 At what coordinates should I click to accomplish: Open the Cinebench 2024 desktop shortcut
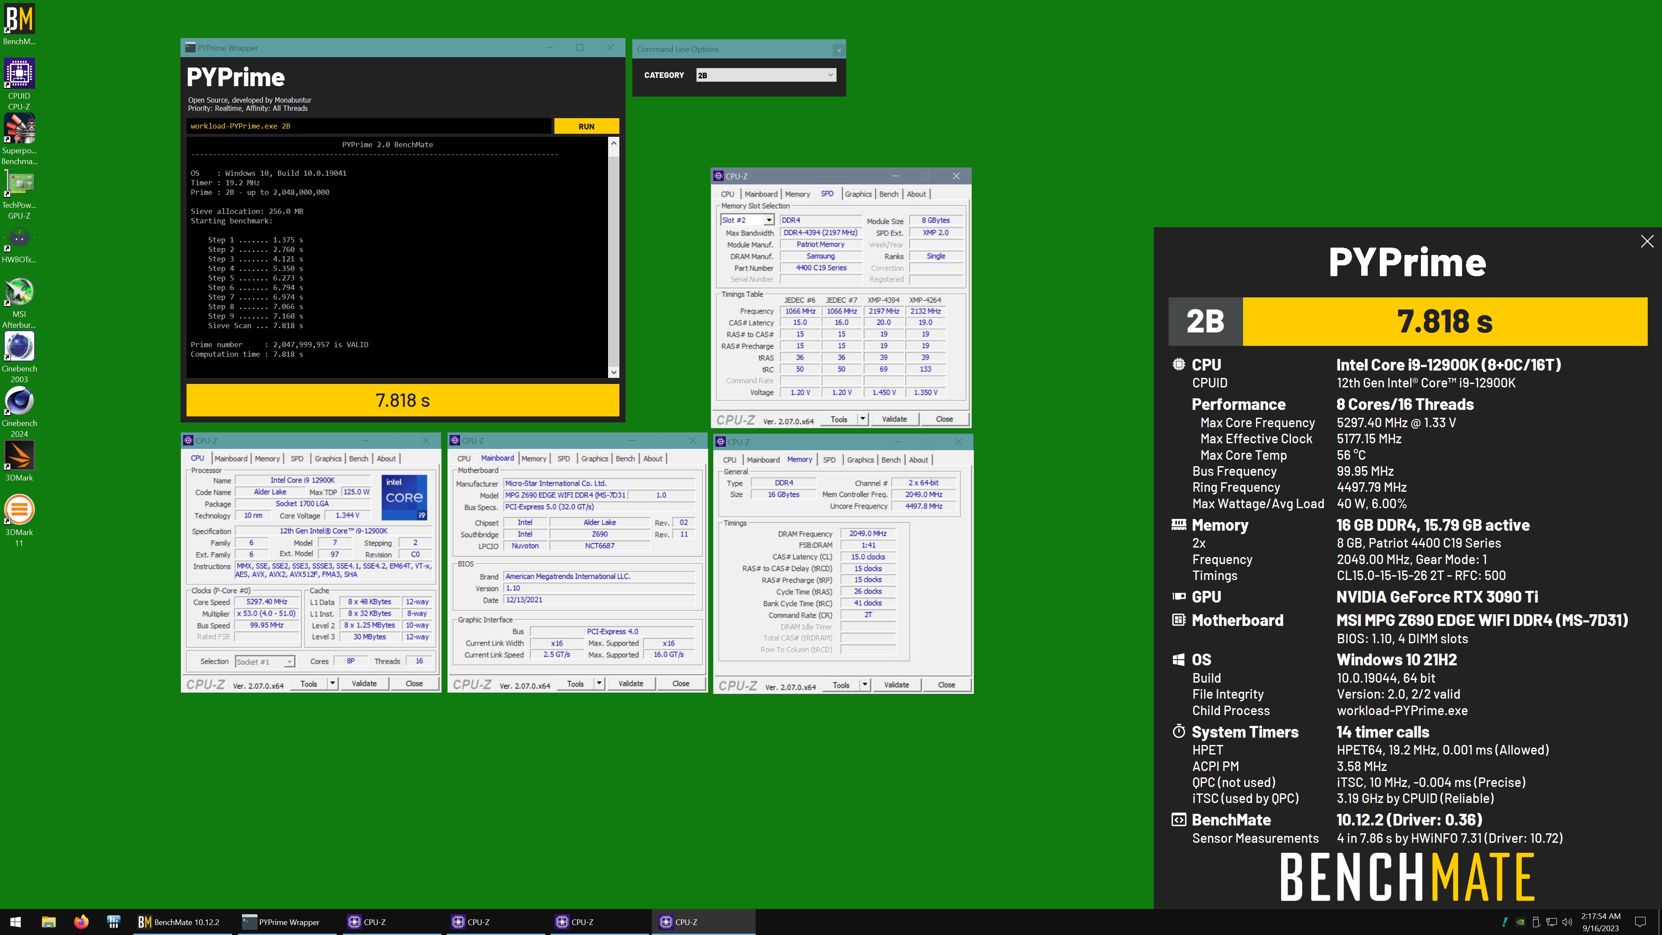coord(19,413)
